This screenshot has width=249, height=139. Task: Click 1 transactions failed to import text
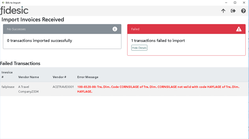coord(158,41)
